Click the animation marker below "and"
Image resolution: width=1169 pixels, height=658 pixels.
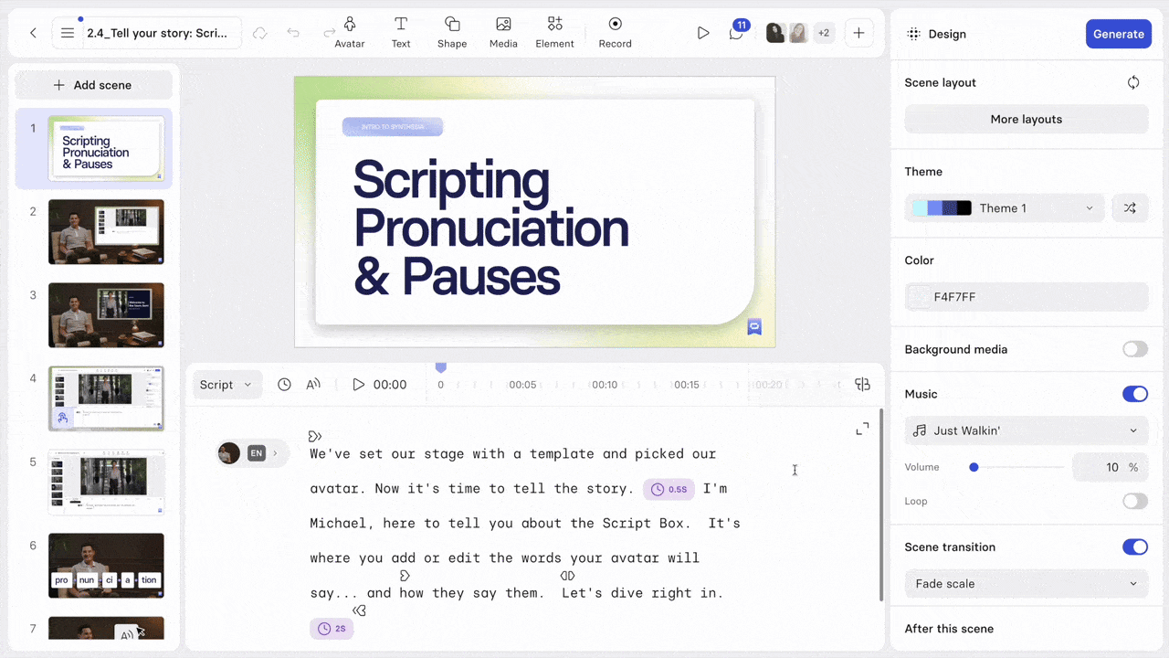coord(360,610)
